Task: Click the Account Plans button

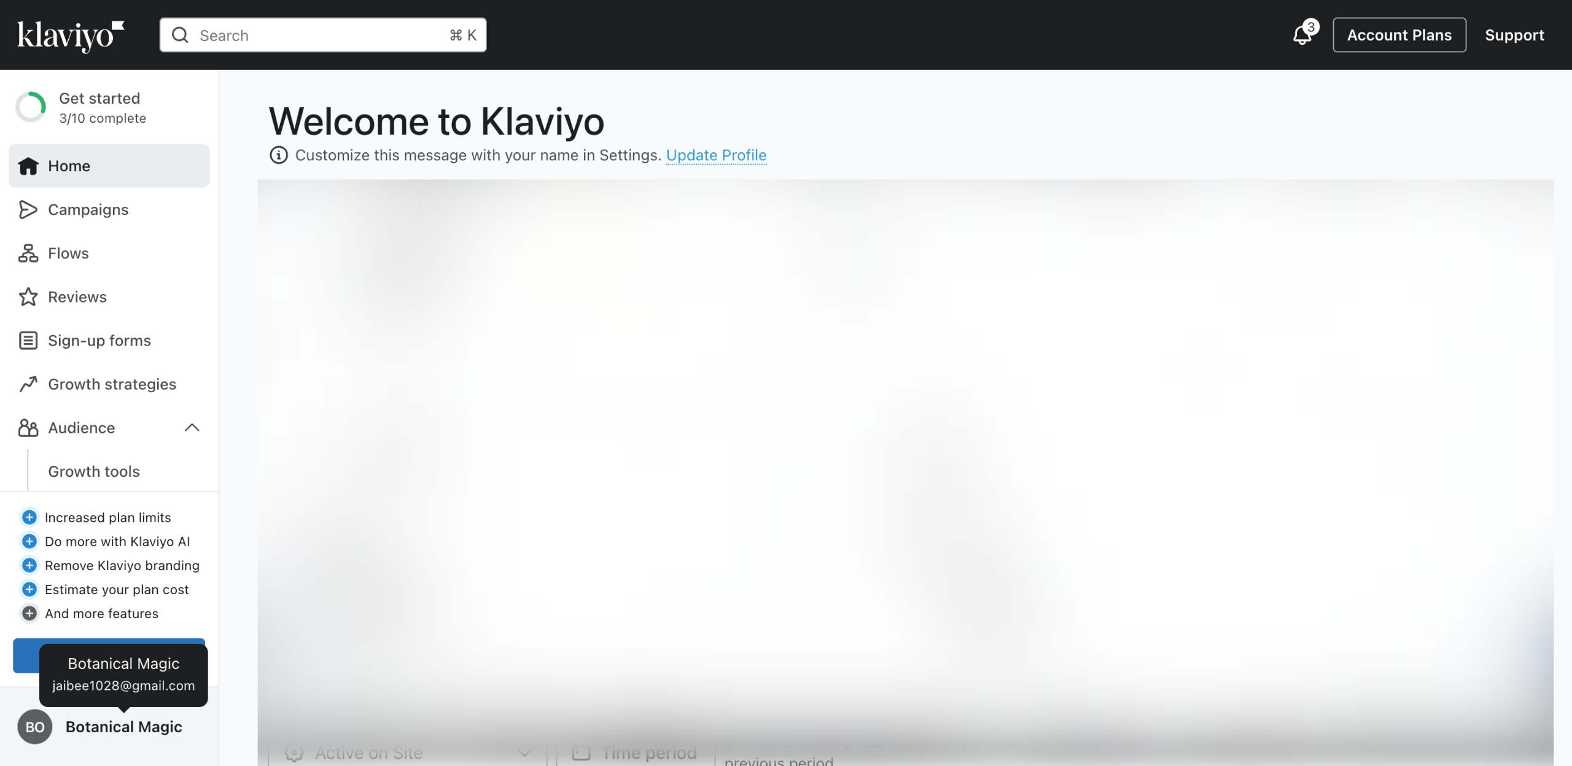Action: (x=1399, y=35)
